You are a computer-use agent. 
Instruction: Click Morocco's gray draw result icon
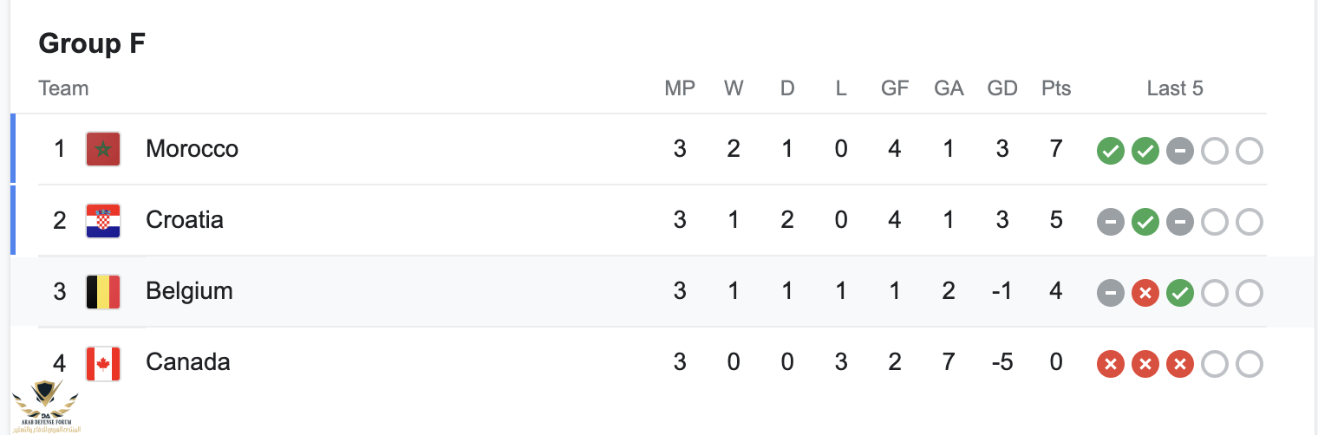(x=1179, y=152)
